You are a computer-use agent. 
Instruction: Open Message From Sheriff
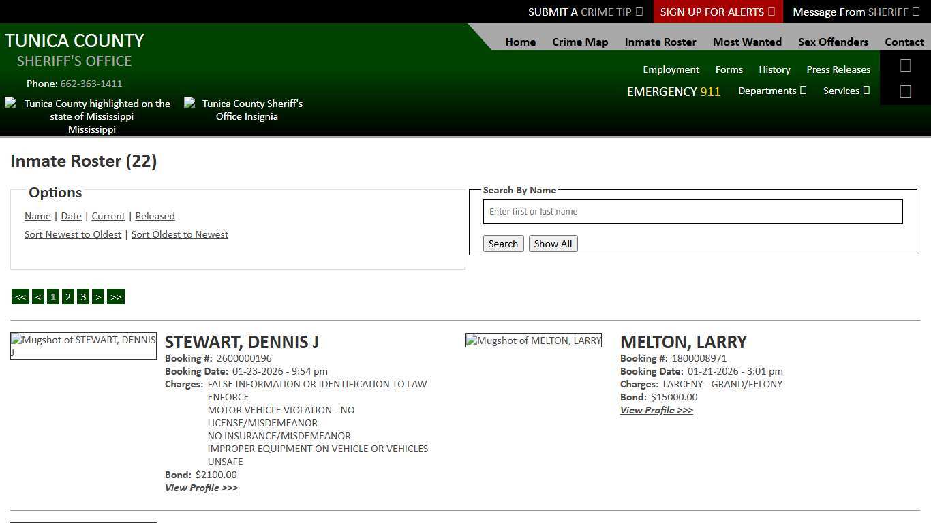[x=855, y=12]
